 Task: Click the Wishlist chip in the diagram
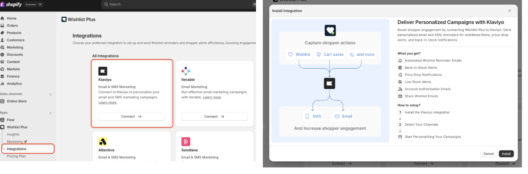(299, 55)
